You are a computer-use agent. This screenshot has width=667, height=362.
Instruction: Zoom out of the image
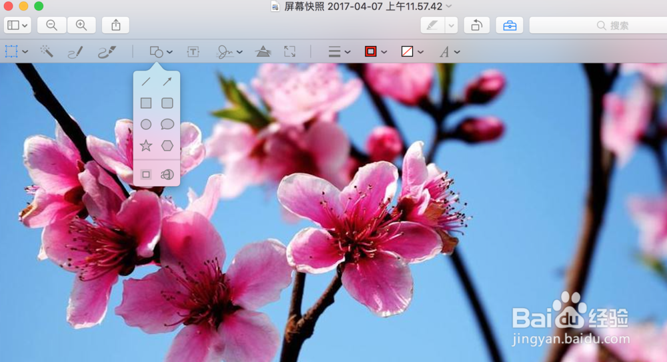[x=51, y=25]
